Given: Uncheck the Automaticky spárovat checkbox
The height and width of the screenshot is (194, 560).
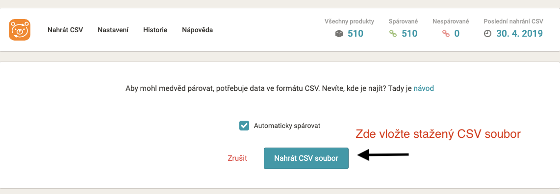Looking at the screenshot, I should pyautogui.click(x=244, y=126).
